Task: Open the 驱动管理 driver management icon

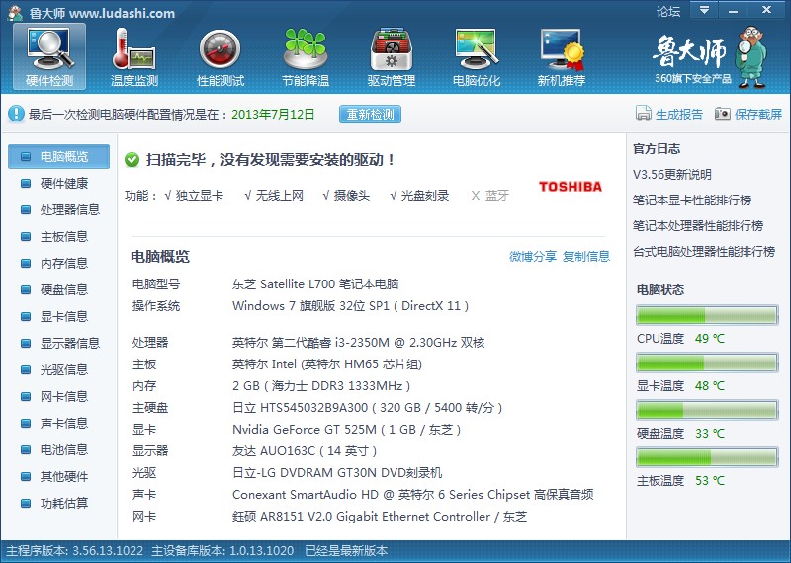Action: click(x=391, y=56)
